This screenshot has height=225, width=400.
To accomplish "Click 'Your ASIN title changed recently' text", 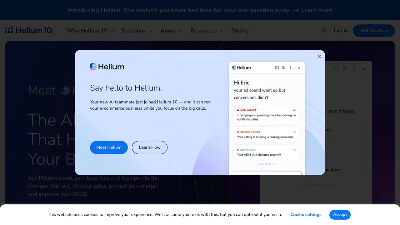I will [259, 155].
